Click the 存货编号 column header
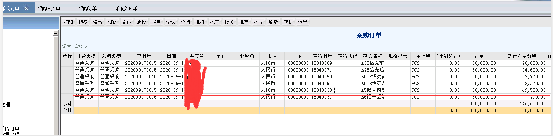The height and width of the screenshot is (136, 553). (x=322, y=56)
